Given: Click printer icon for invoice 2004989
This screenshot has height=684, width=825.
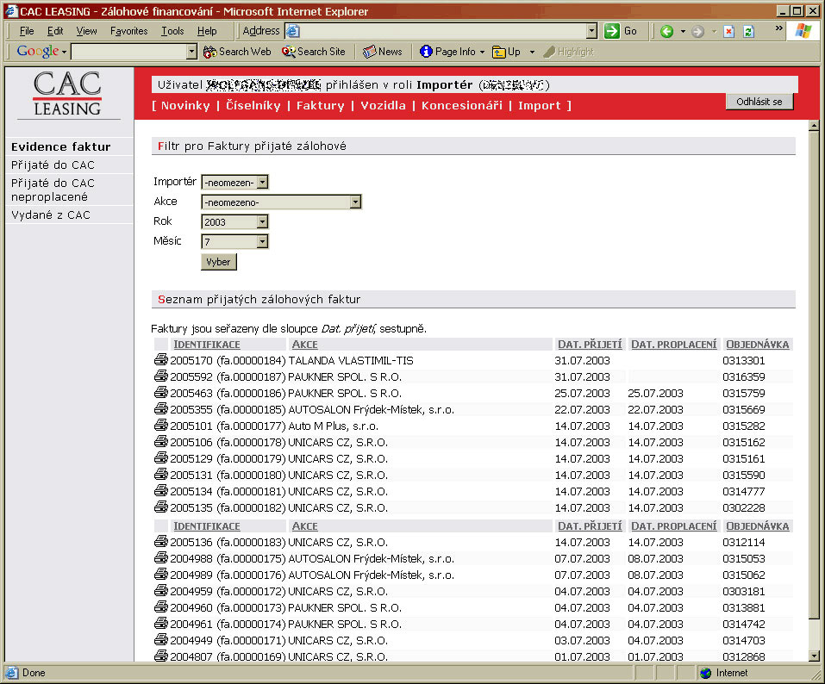Looking at the screenshot, I should click(161, 574).
